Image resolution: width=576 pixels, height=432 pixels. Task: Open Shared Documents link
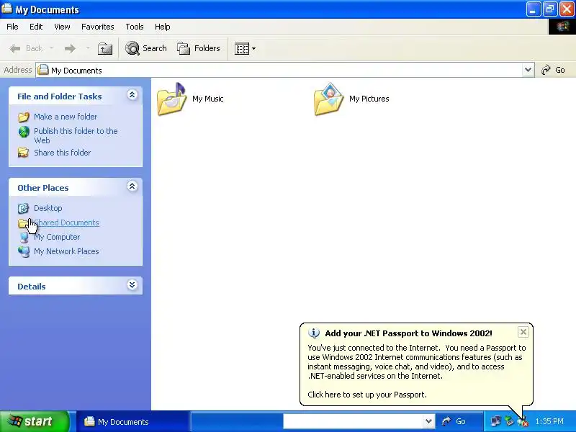(66, 222)
